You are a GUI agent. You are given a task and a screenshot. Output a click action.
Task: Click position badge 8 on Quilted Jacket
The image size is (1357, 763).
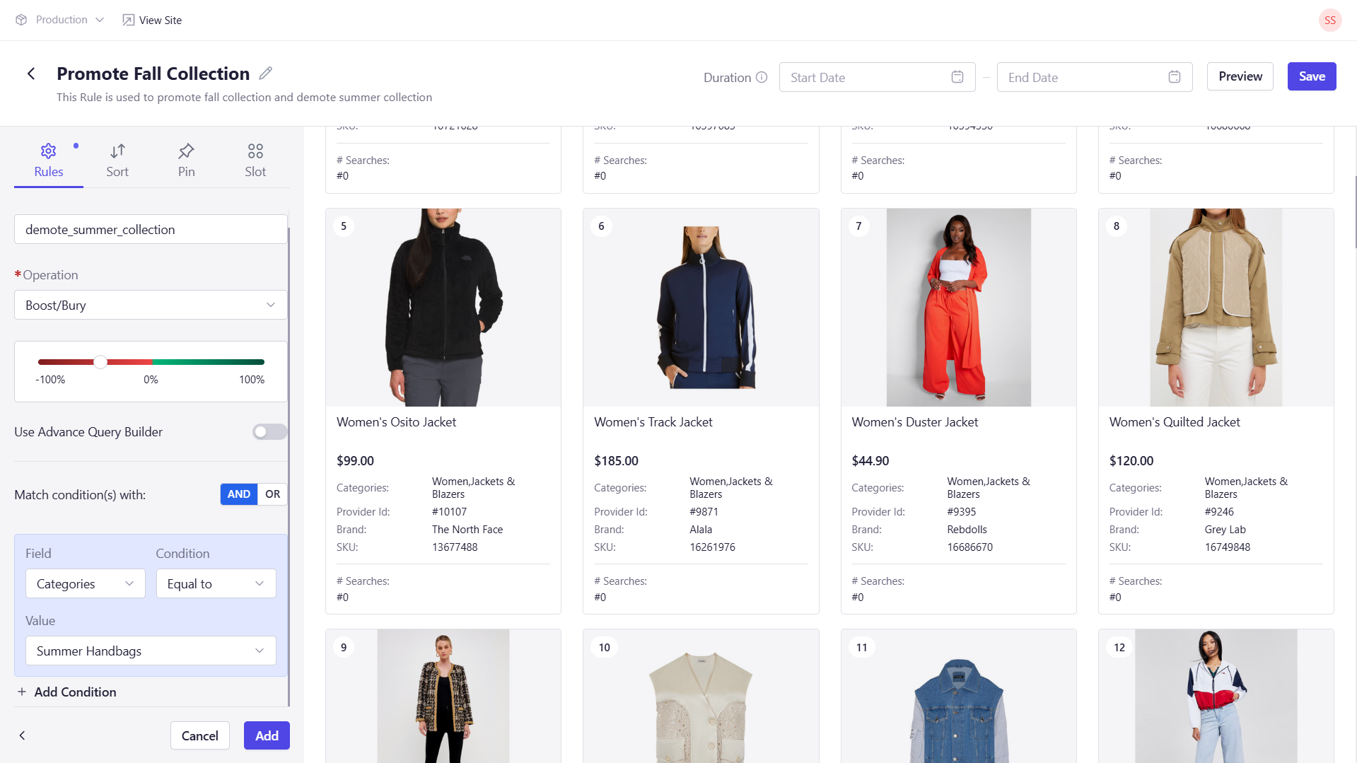(x=1117, y=226)
